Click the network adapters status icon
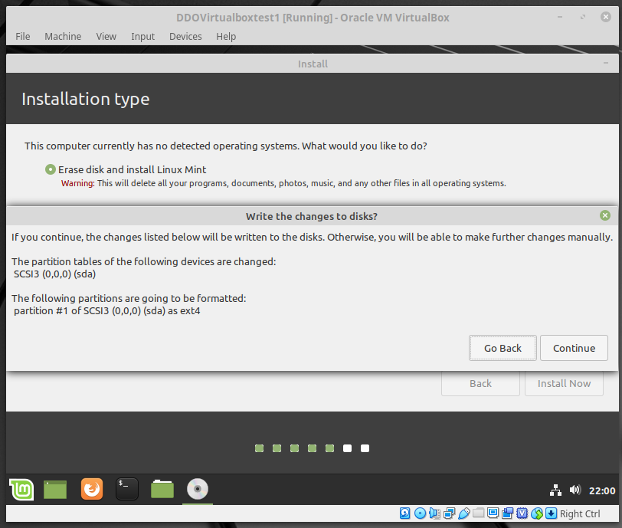 pos(449,513)
